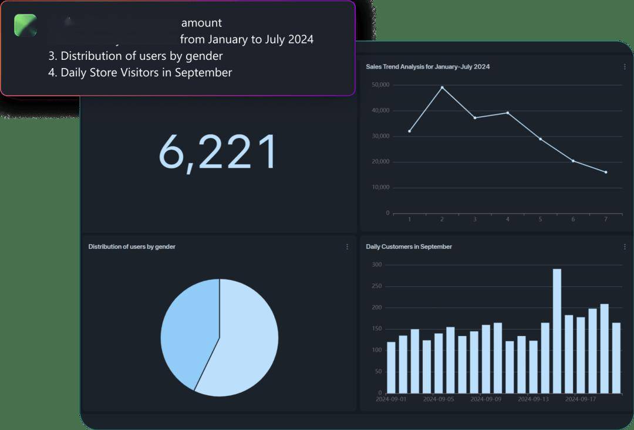Click the 20,000 y-axis label

[380, 162]
